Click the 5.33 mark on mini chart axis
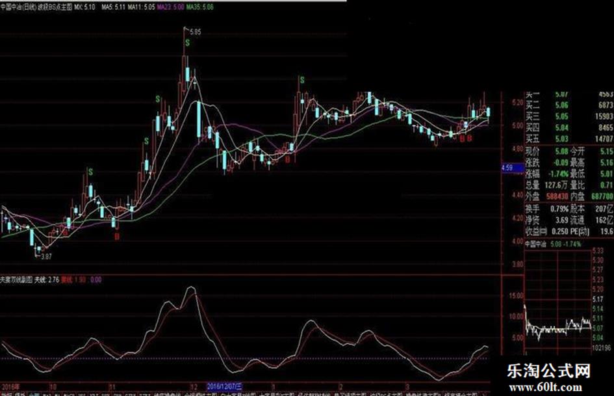This screenshot has width=614, height=396. [598, 250]
